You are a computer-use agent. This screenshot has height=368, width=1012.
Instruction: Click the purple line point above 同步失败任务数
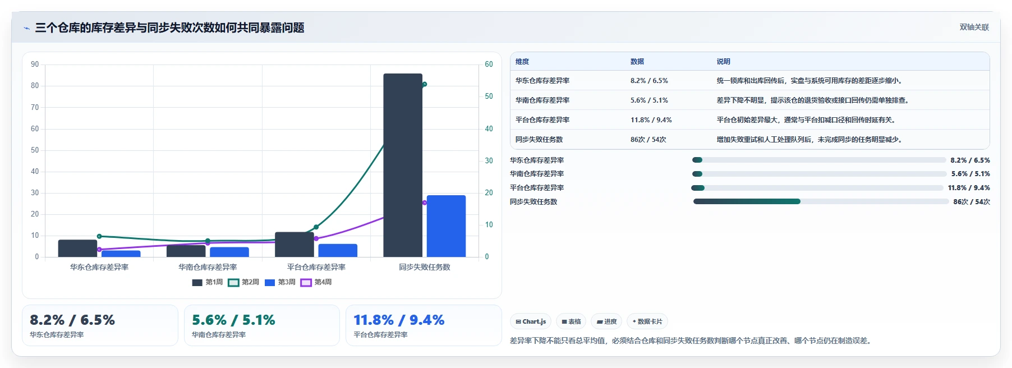point(425,203)
